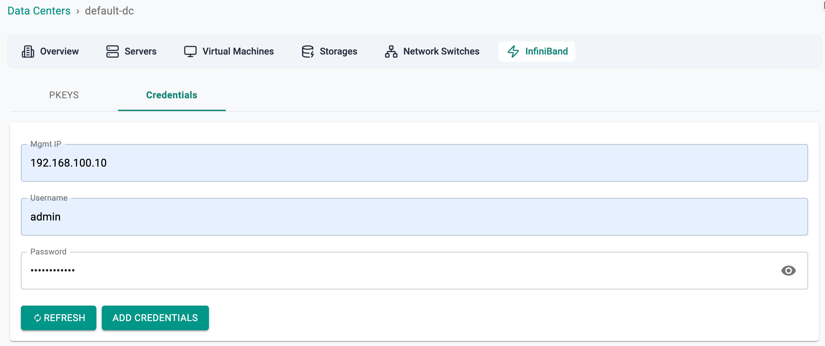Click the Overview building icon
This screenshot has height=346, width=825.
click(28, 51)
